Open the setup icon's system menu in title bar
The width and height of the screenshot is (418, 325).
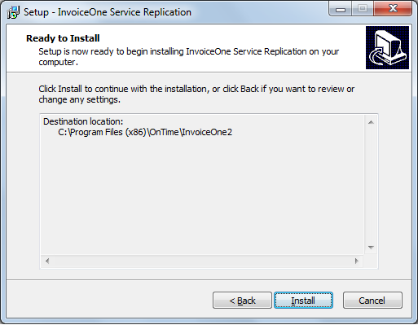(x=13, y=12)
